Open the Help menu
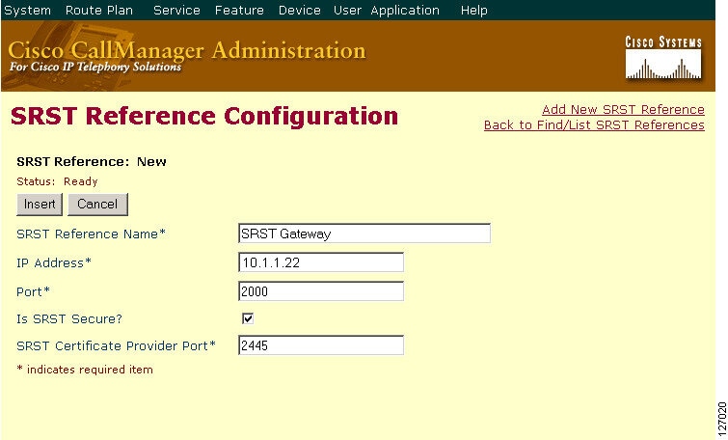 click(x=474, y=11)
